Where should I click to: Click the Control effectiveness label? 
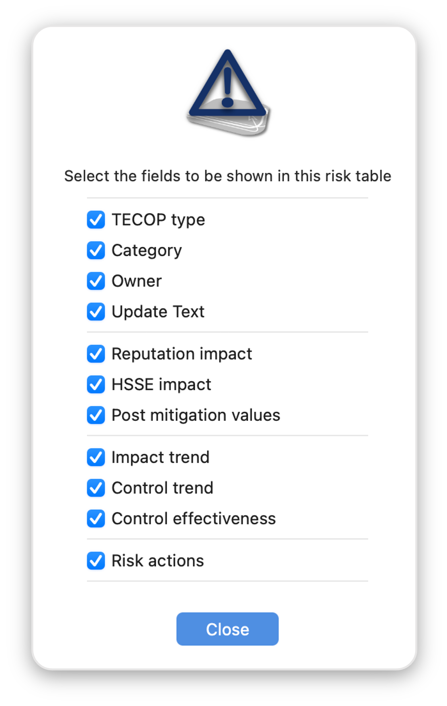click(x=193, y=518)
